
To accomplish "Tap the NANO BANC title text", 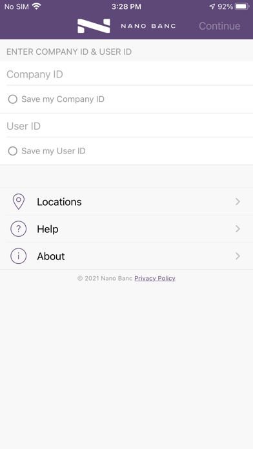I will (x=148, y=26).
